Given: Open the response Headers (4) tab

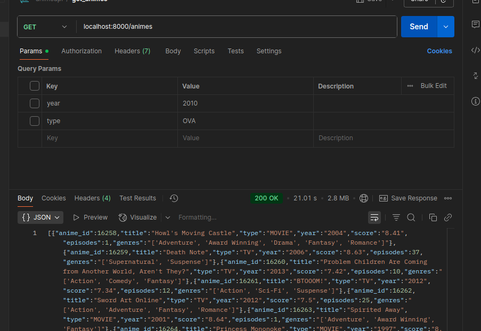Looking at the screenshot, I should pos(92,198).
